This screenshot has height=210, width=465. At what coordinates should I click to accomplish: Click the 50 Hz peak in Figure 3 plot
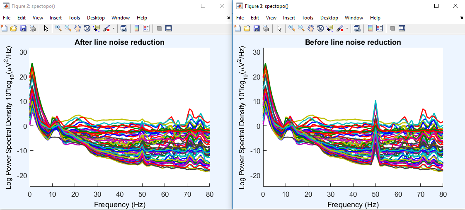tap(375, 101)
